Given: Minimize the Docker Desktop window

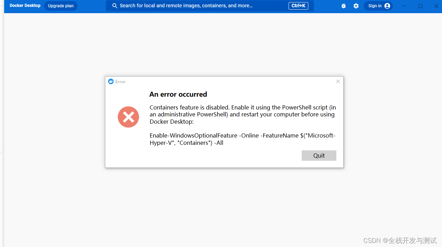Looking at the screenshot, I should 404,6.
